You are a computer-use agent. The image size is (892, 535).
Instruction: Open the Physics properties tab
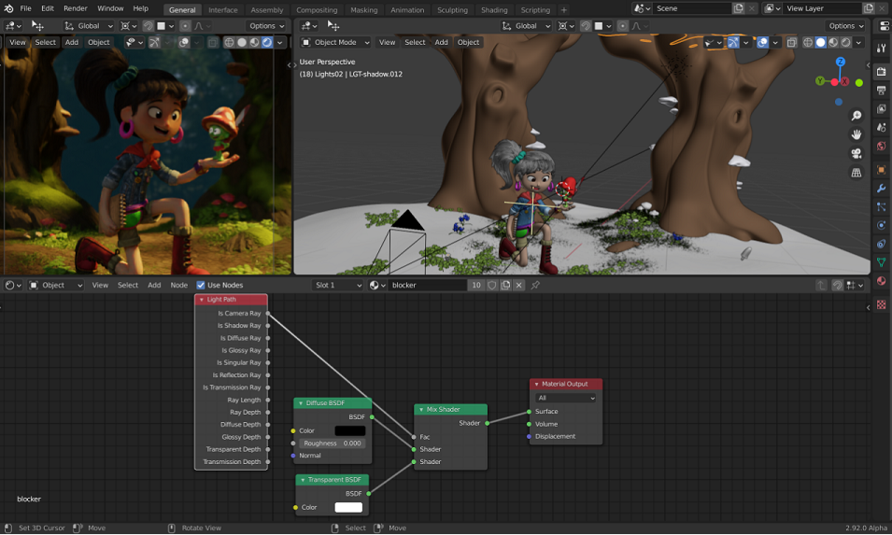click(x=881, y=225)
